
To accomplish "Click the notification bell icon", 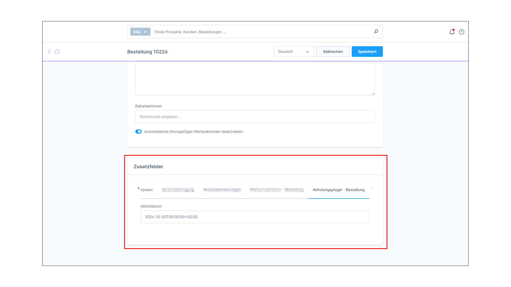I will 452,32.
